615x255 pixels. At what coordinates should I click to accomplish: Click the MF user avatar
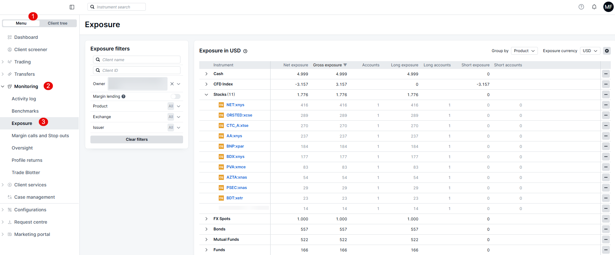tap(608, 7)
